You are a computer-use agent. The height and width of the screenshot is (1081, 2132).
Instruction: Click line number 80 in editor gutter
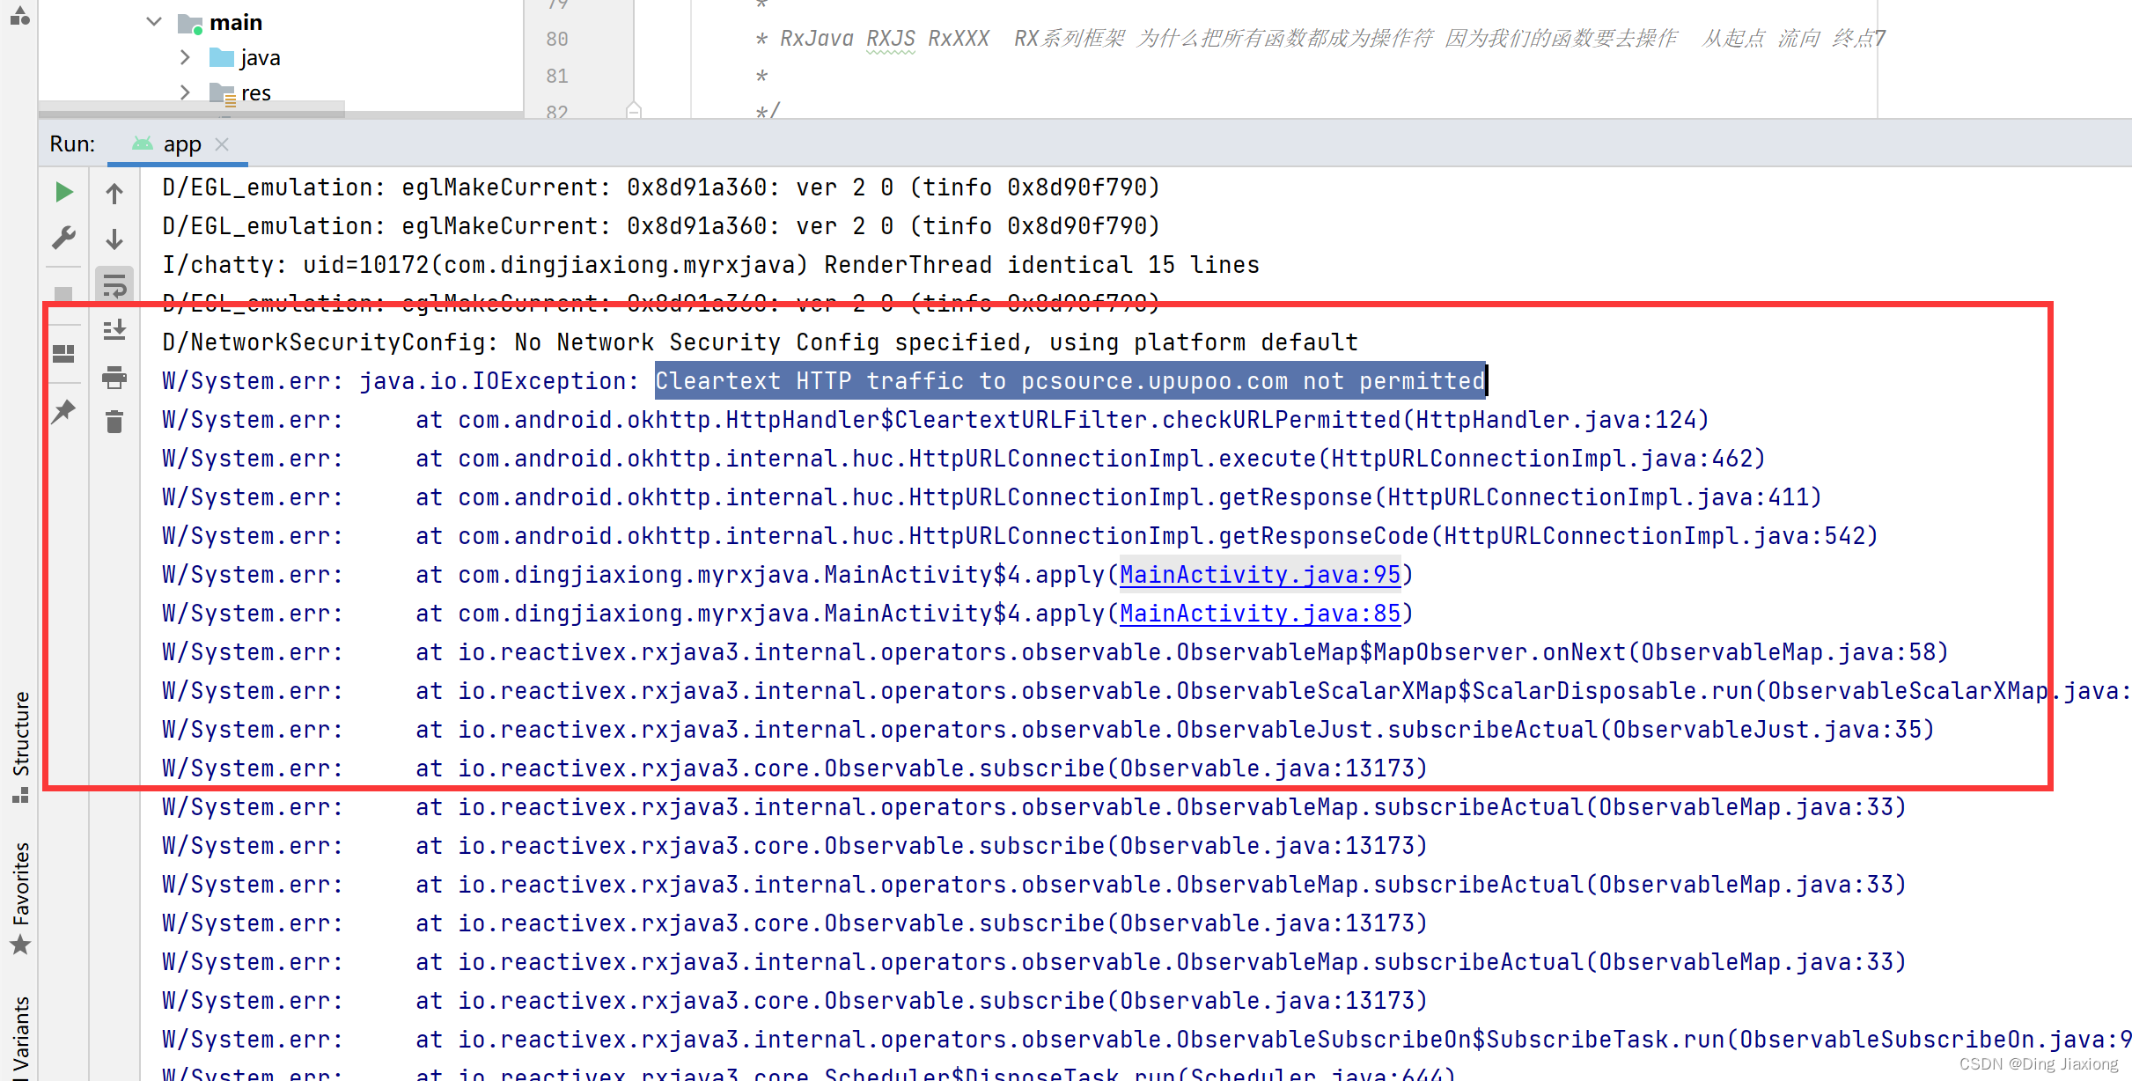click(557, 39)
